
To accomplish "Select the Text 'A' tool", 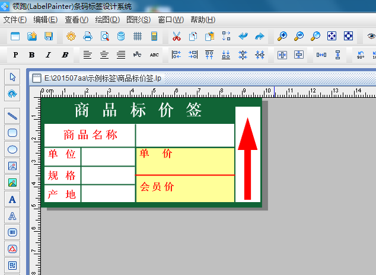I will (x=12, y=199).
